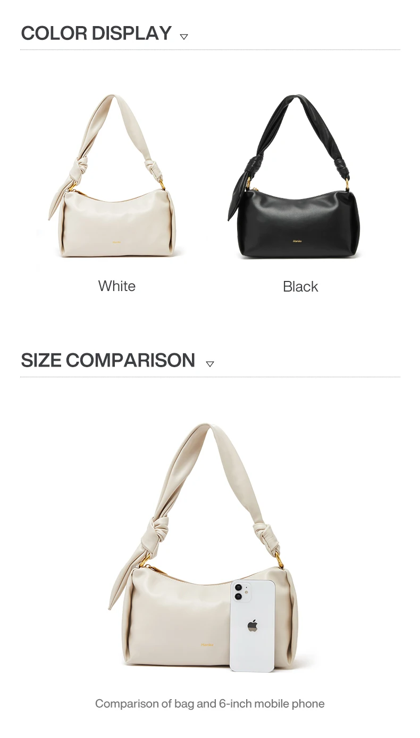Click the white phone's camera lenses

238,592
